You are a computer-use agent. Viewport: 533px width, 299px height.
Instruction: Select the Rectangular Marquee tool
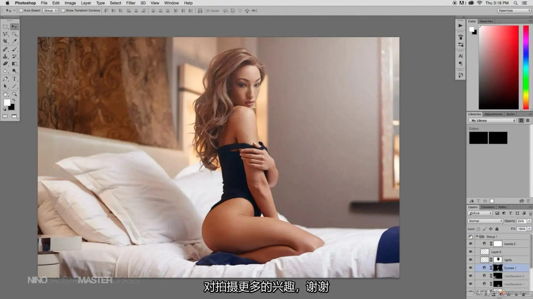point(5,27)
